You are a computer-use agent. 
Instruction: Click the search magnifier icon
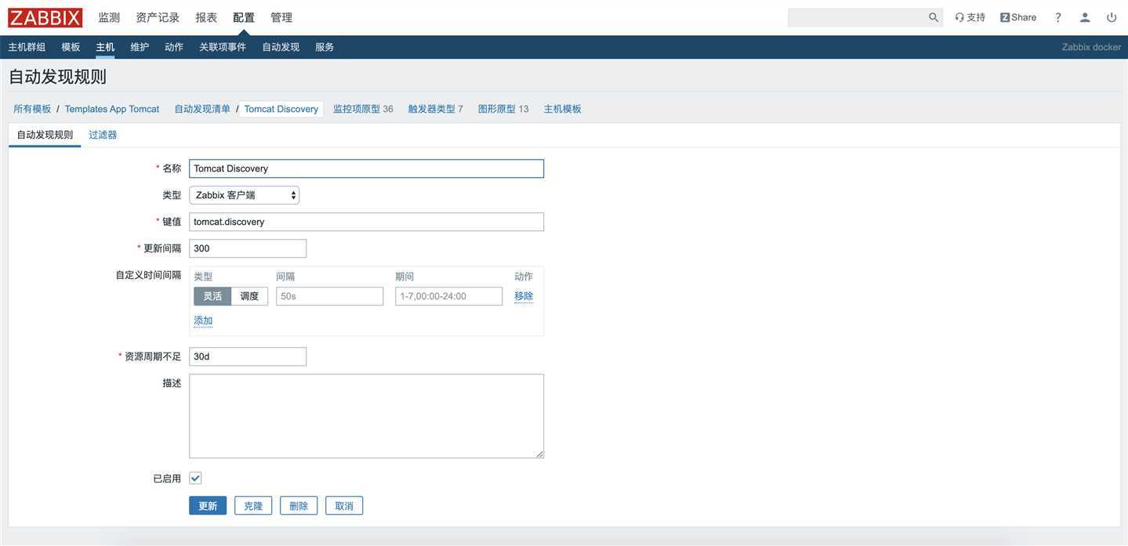tap(933, 17)
